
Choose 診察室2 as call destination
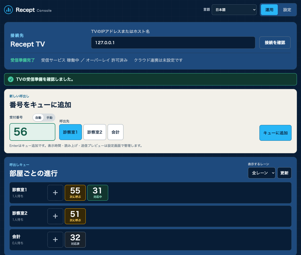(x=95, y=132)
